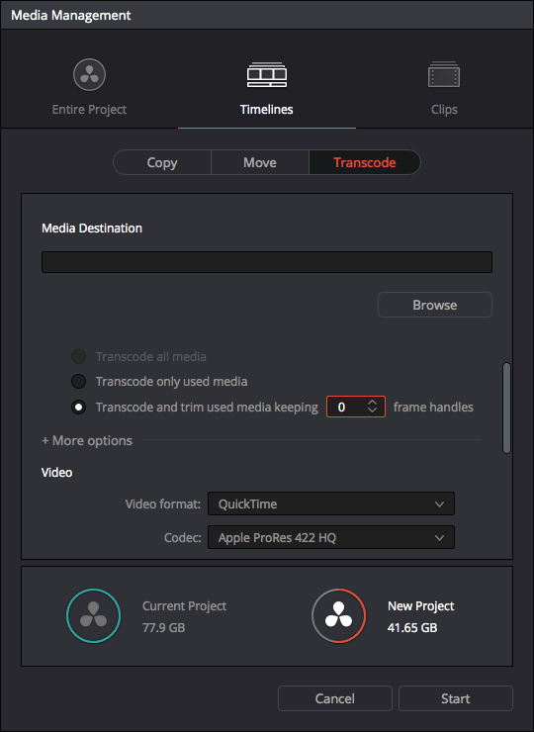534x732 pixels.
Task: Select Transcode all media option
Action: click(78, 357)
